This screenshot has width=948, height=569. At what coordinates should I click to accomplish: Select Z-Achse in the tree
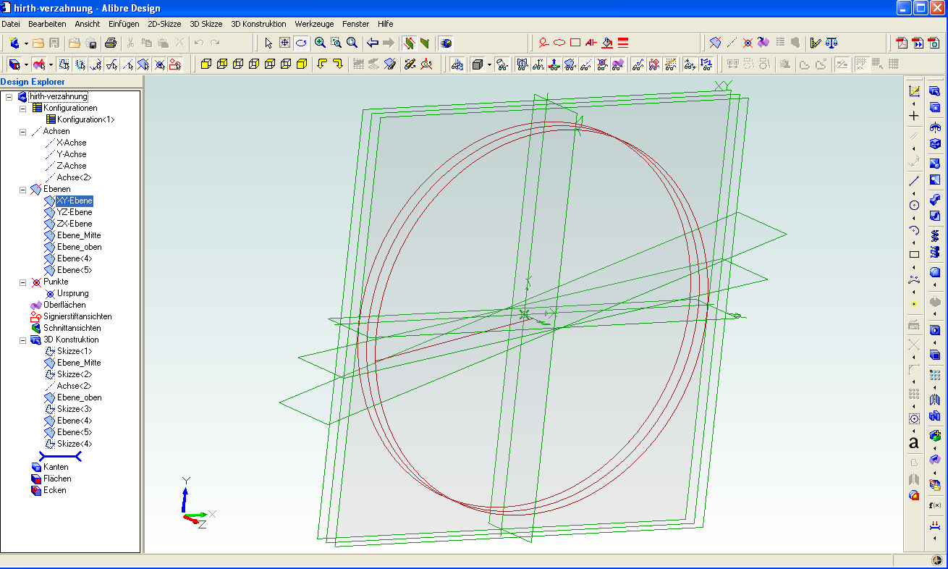(71, 166)
